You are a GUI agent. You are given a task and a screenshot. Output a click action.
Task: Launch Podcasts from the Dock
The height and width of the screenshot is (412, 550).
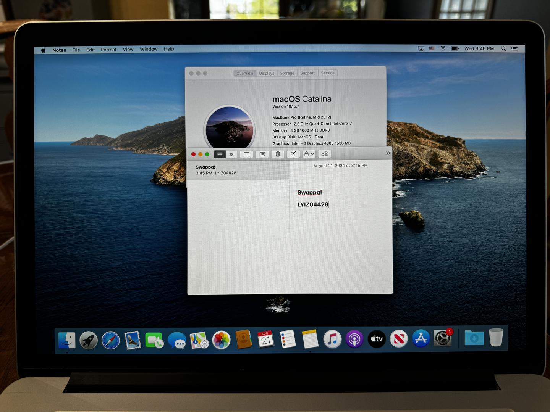pos(354,339)
